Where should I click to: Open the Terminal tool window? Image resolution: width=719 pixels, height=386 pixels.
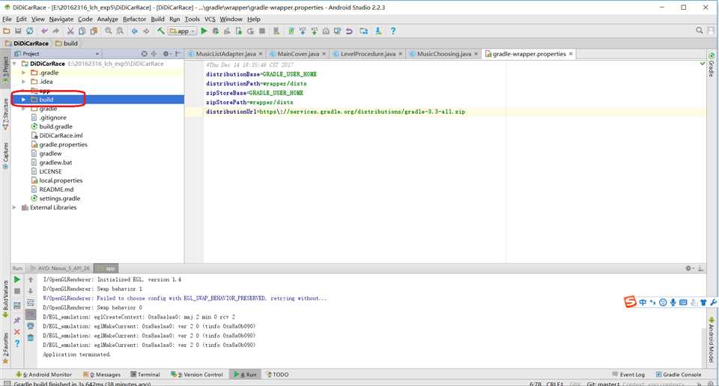pyautogui.click(x=145, y=375)
